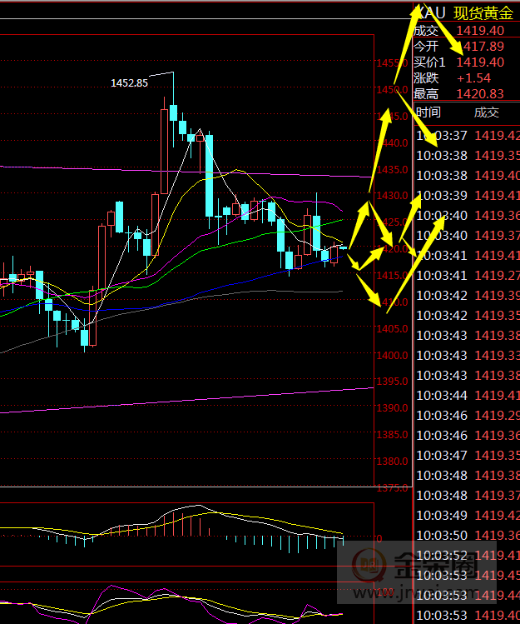Click the 1380.0 price axis label

pos(392,462)
